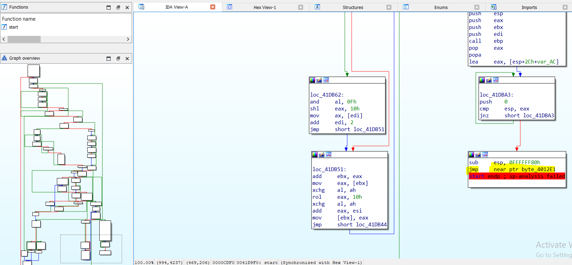Open the Enums tab

tap(441, 7)
